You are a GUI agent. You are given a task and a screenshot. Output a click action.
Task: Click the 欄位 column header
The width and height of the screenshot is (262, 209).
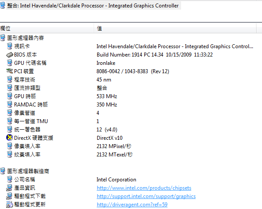coord(47,28)
